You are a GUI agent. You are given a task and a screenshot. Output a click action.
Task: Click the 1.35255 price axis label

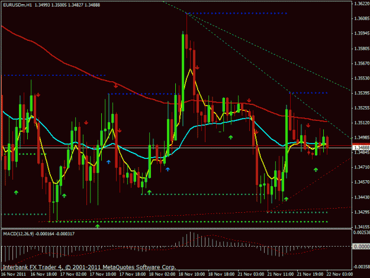[x=362, y=108]
